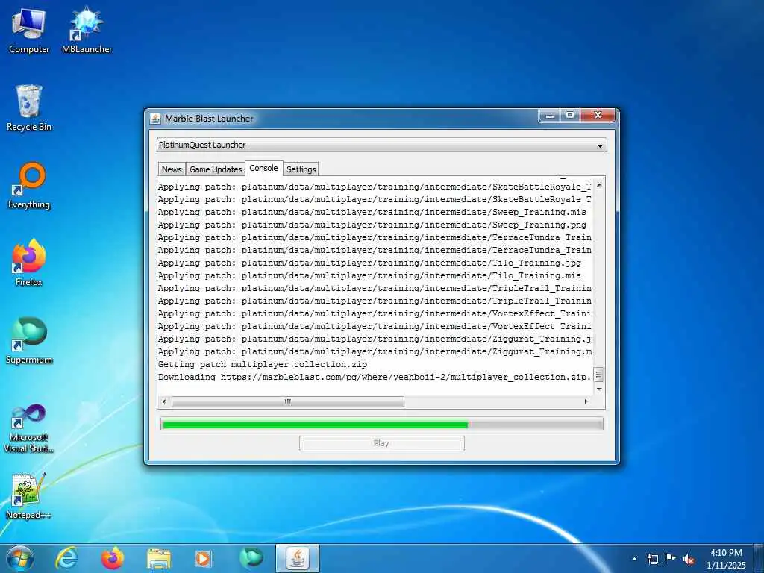Open the Windows Start menu

tap(20, 558)
